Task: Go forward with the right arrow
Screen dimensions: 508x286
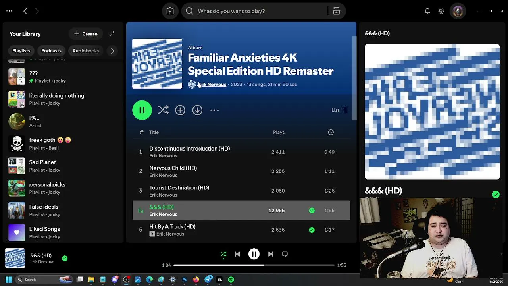Action: pyautogui.click(x=37, y=11)
